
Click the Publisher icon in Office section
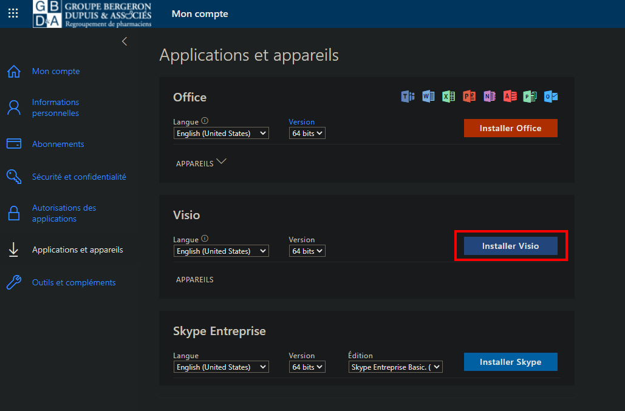530,97
